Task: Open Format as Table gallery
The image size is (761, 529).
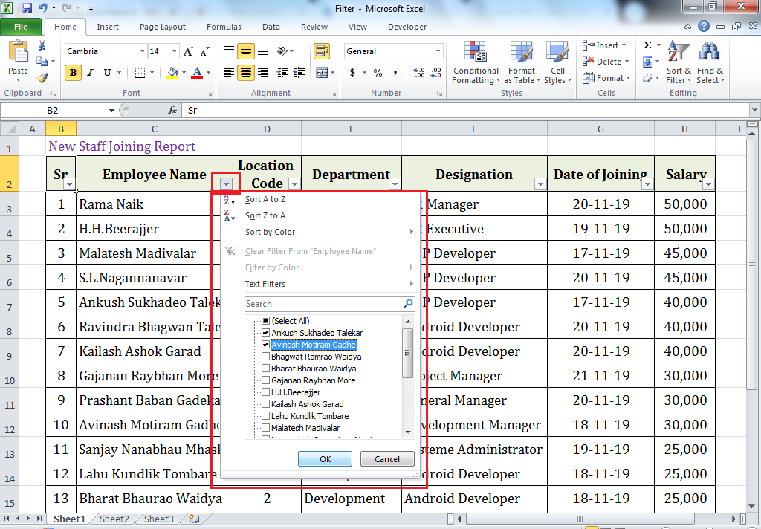Action: (x=522, y=63)
